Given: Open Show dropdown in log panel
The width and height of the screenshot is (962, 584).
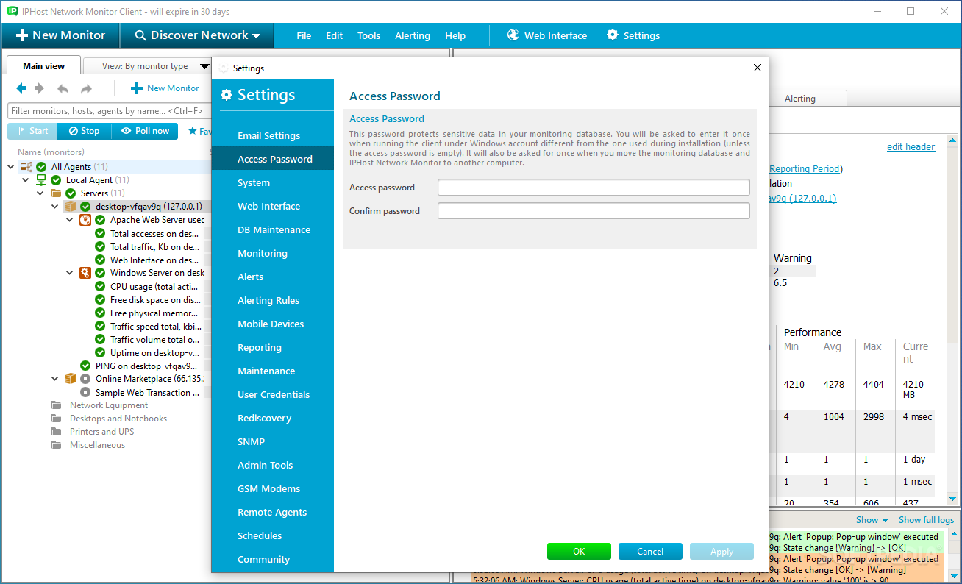Looking at the screenshot, I should pyautogui.click(x=872, y=520).
